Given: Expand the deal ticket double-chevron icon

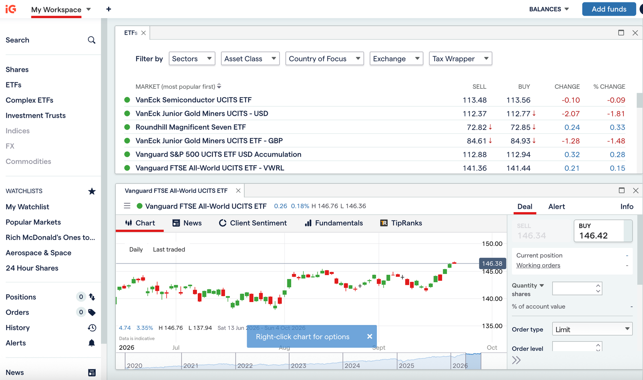Looking at the screenshot, I should (x=516, y=360).
